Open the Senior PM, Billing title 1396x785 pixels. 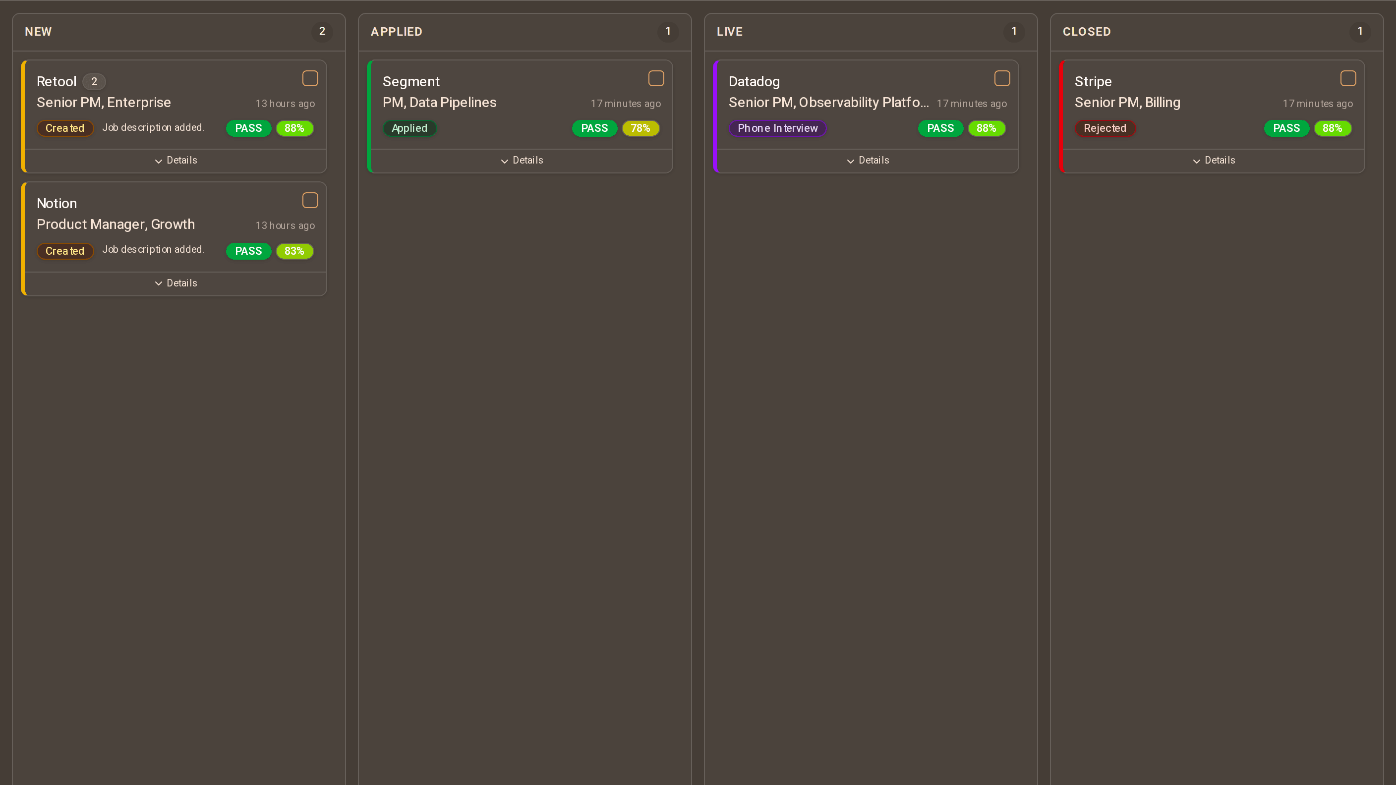click(x=1128, y=103)
